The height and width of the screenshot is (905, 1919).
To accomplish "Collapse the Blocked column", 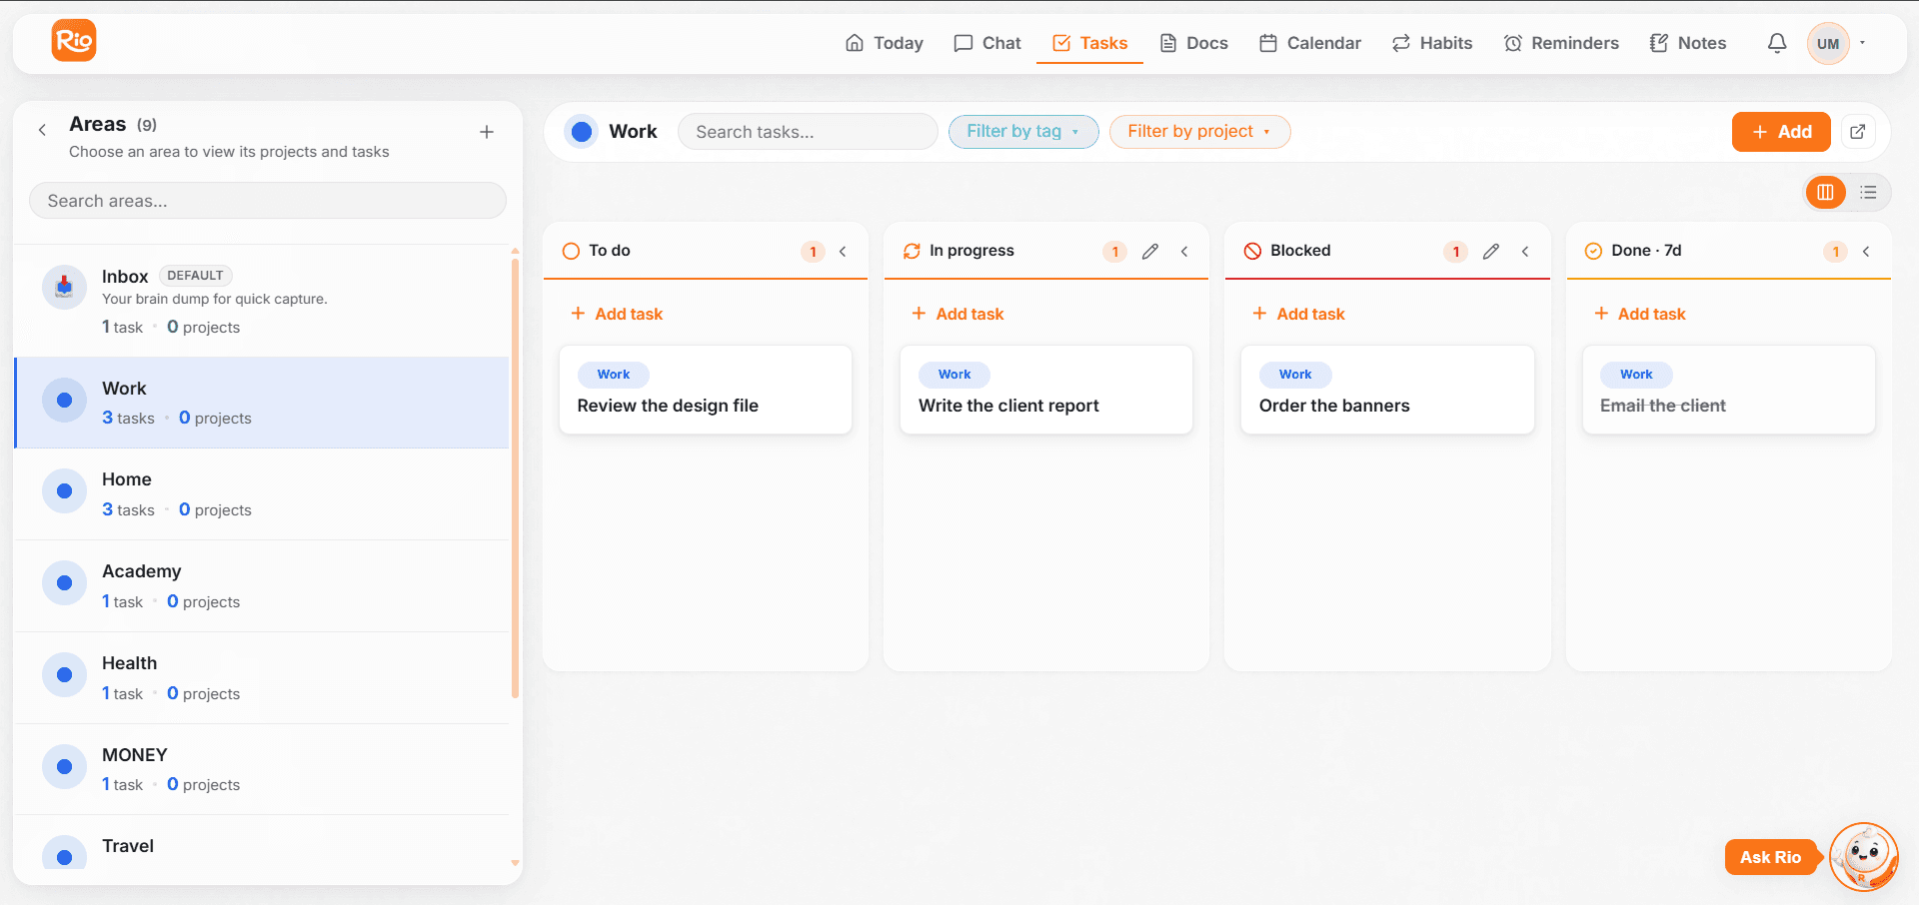I will 1525,251.
